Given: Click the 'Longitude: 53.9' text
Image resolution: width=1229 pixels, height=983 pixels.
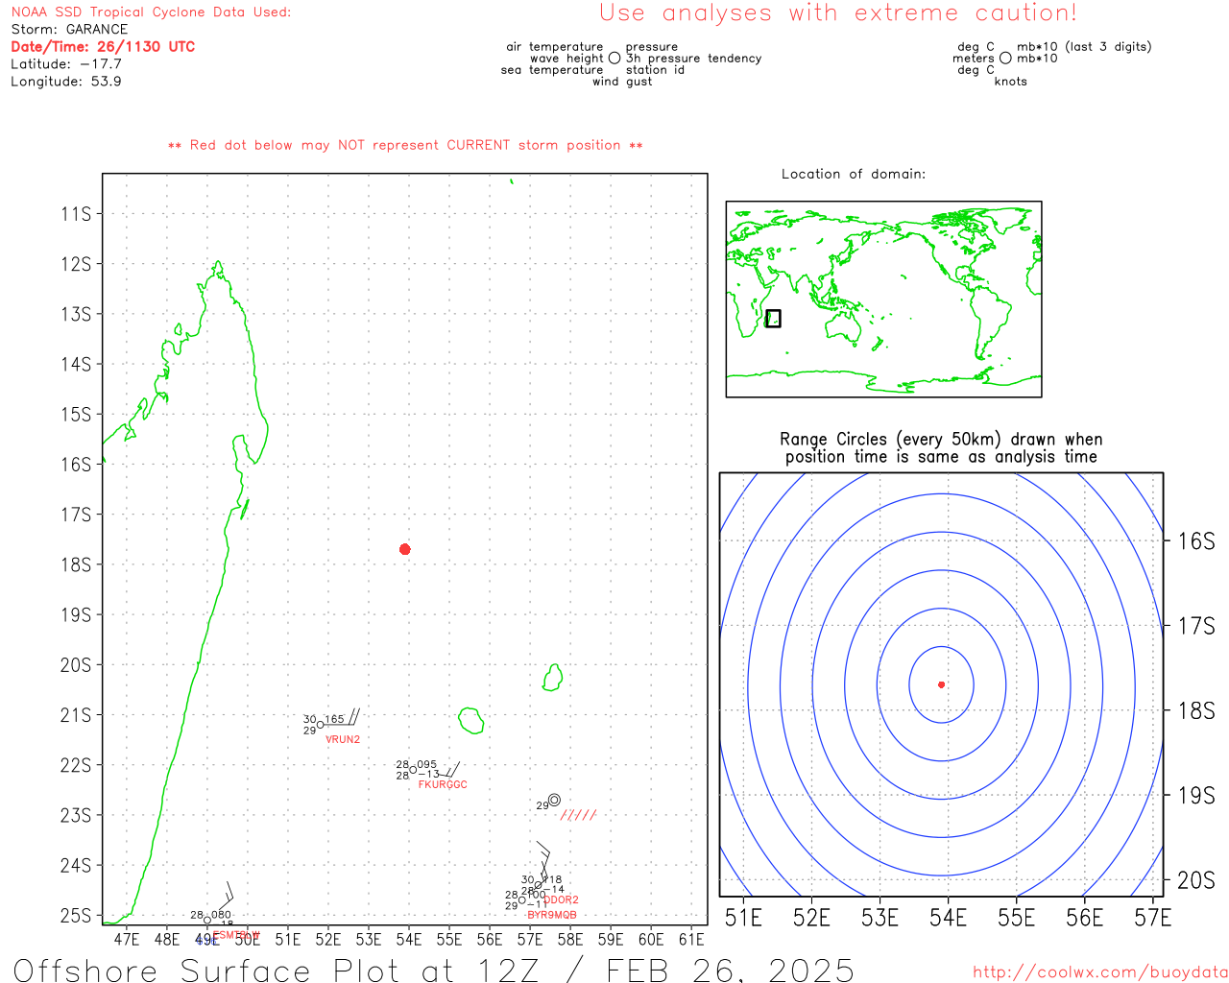Looking at the screenshot, I should (66, 82).
